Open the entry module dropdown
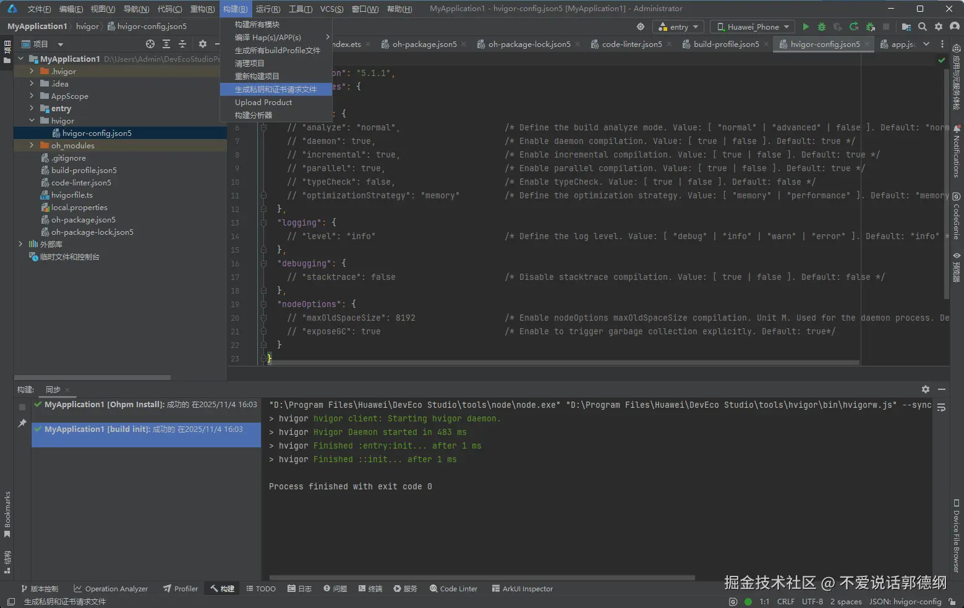This screenshot has height=608, width=964. pyautogui.click(x=678, y=27)
